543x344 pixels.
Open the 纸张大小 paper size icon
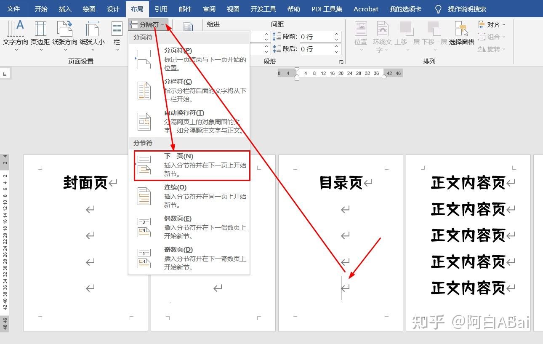click(x=92, y=29)
